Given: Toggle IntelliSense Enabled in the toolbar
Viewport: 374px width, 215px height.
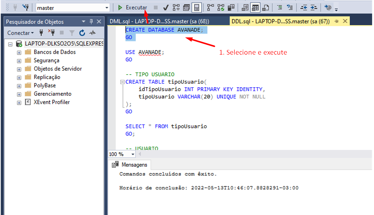Looking at the screenshot, I should pos(197,7).
